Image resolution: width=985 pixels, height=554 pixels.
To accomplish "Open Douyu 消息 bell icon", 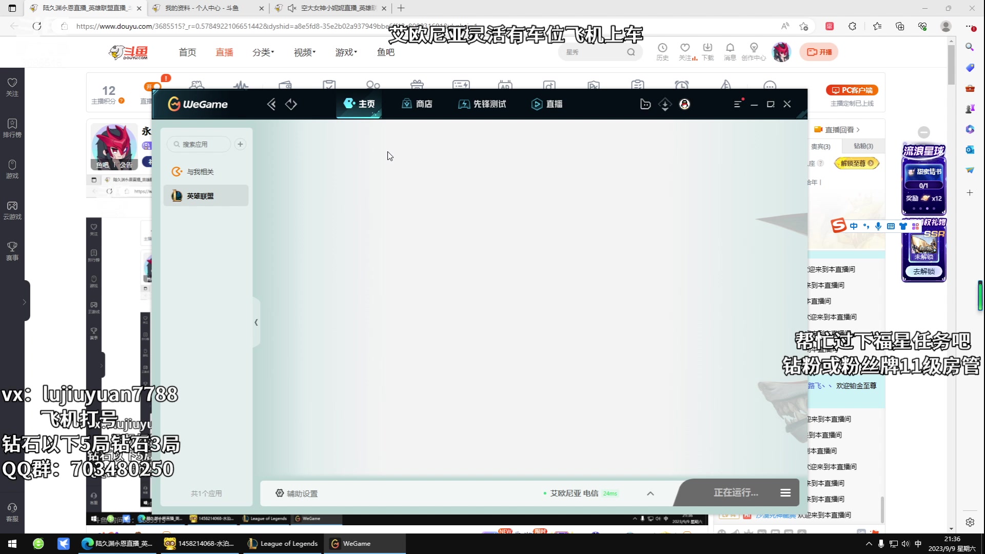I will (x=730, y=52).
